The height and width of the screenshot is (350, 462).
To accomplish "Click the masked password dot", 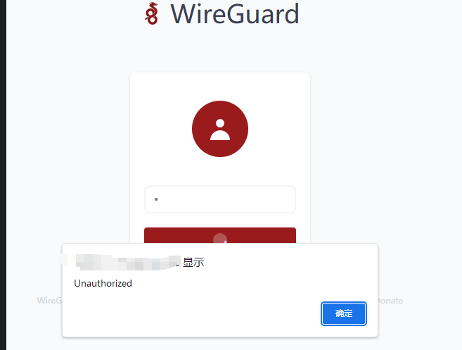I will pos(156,199).
